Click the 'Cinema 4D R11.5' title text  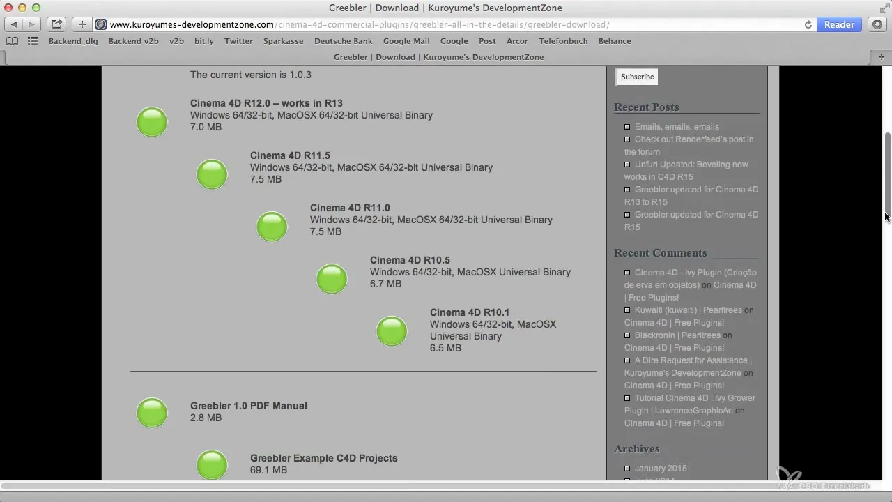(290, 155)
